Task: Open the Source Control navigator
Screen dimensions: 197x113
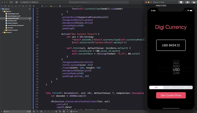Action: tap(5, 6)
